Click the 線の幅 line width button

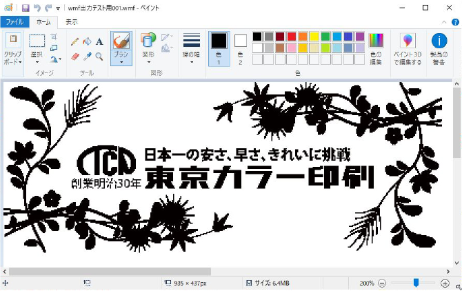pyautogui.click(x=192, y=48)
